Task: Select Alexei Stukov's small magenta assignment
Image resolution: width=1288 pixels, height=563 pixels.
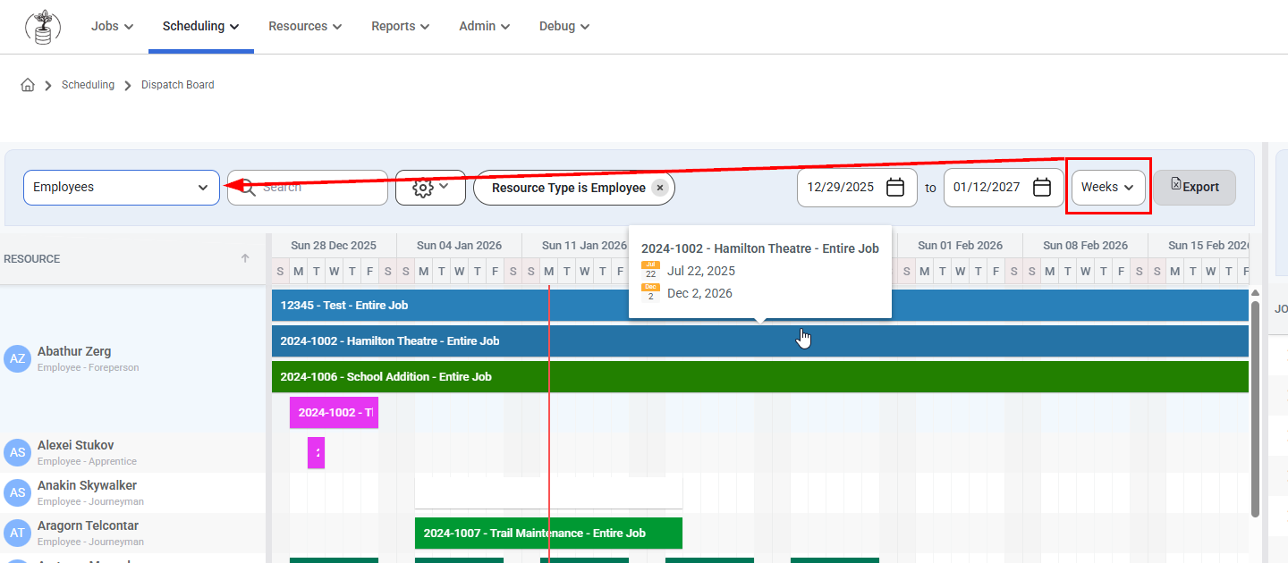Action: [316, 452]
